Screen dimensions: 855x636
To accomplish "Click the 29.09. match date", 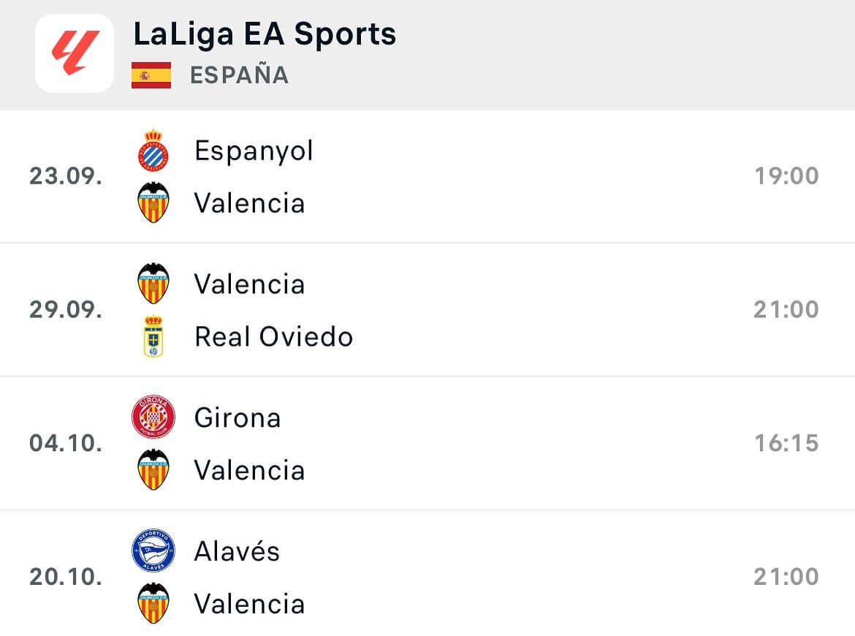I will click(66, 310).
